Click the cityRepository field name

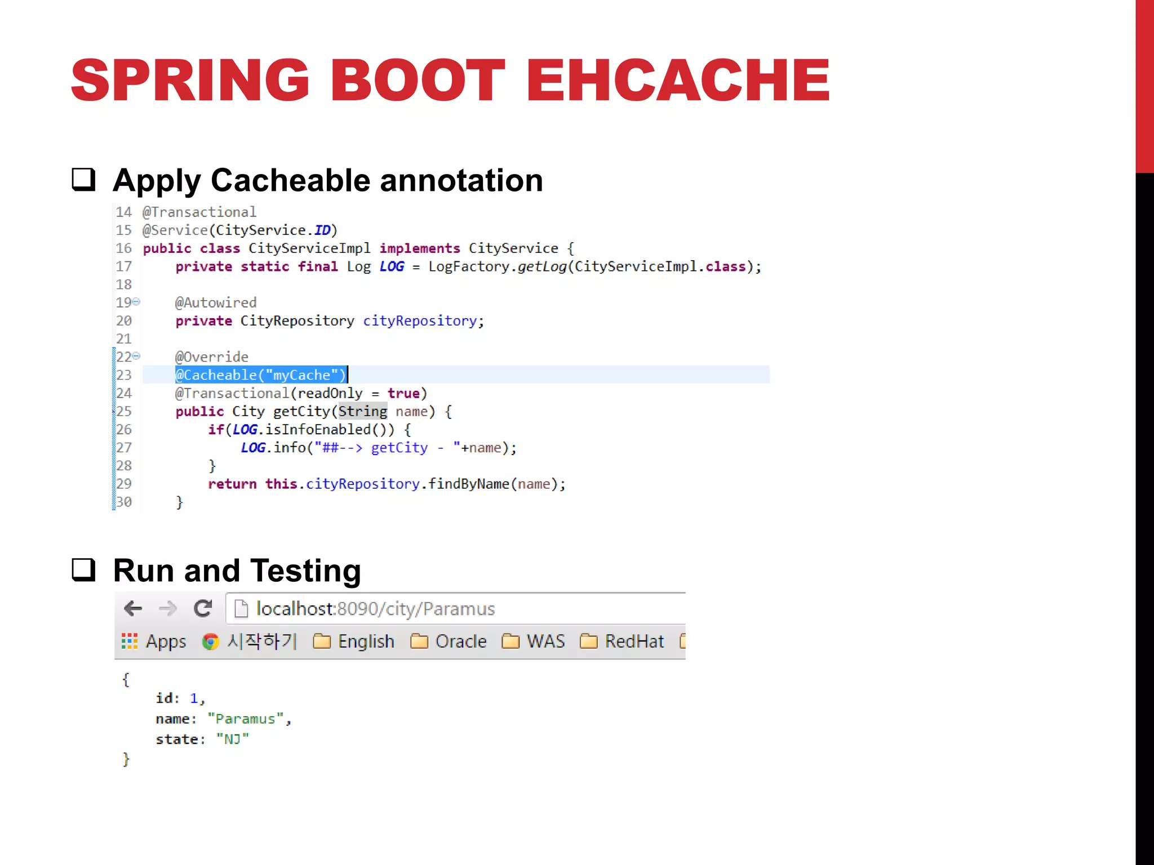click(420, 321)
